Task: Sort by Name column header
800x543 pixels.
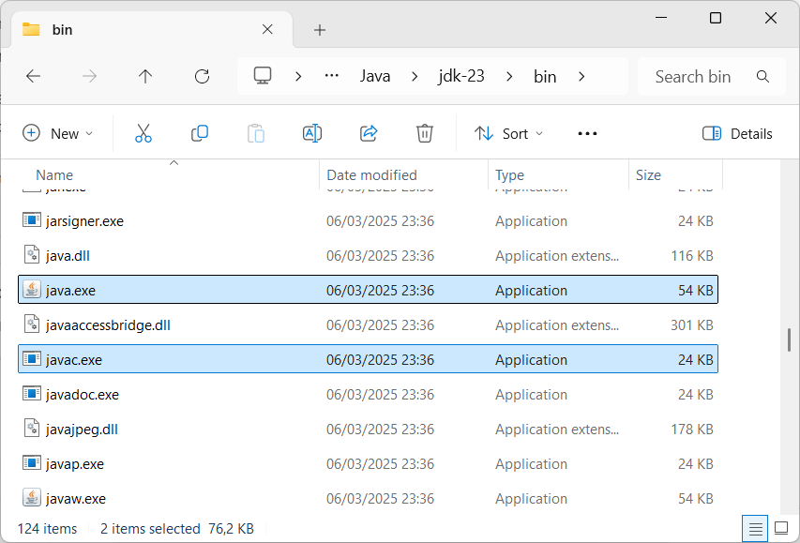Action: (x=54, y=175)
